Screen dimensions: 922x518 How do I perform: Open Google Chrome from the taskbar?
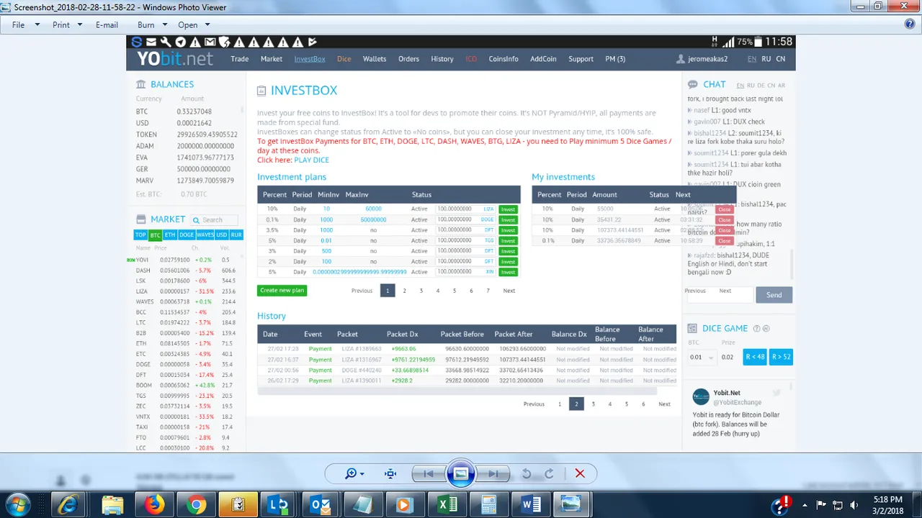196,505
